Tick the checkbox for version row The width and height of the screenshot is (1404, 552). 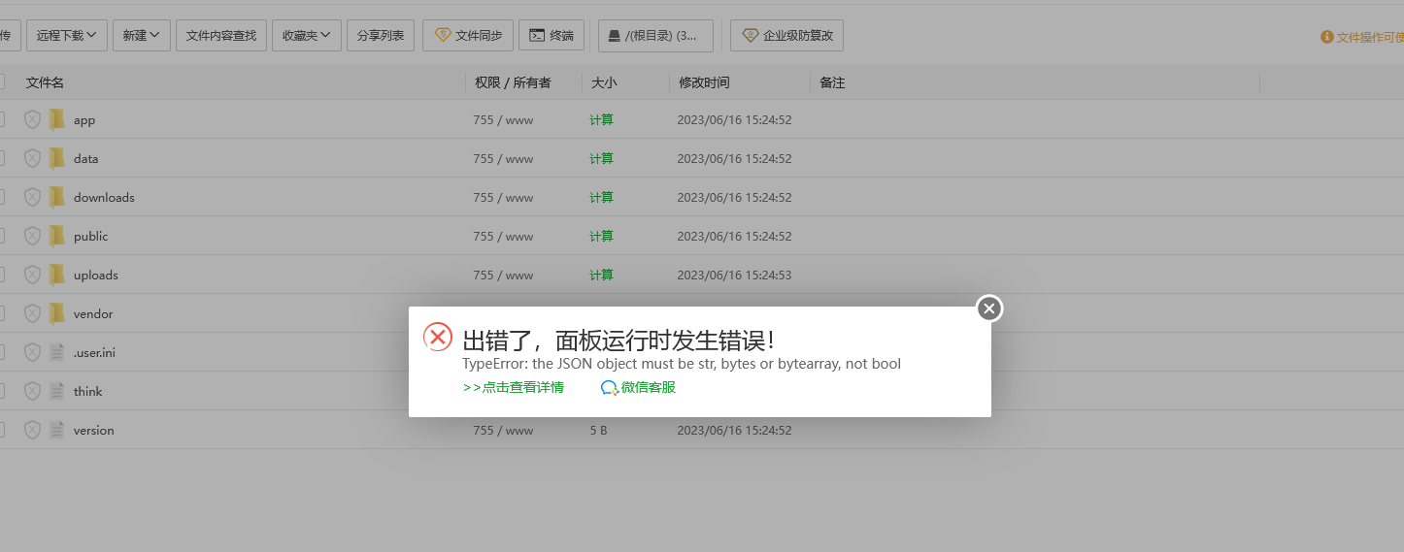[x=1, y=430]
